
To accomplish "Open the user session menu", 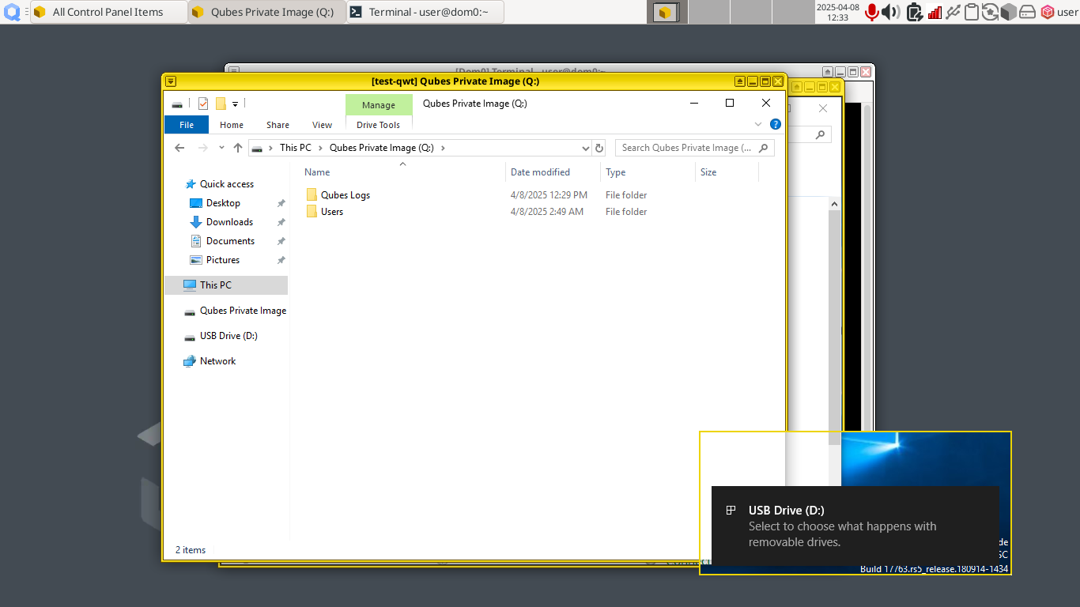I will [x=1059, y=12].
